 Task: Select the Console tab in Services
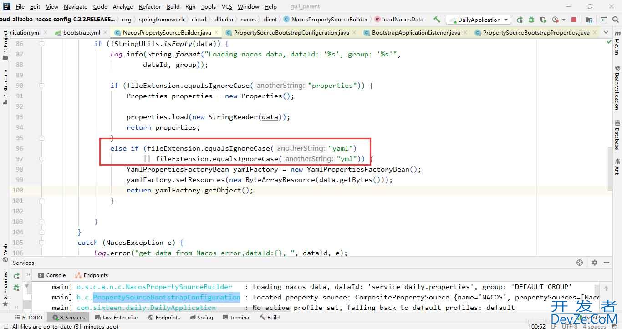point(51,275)
